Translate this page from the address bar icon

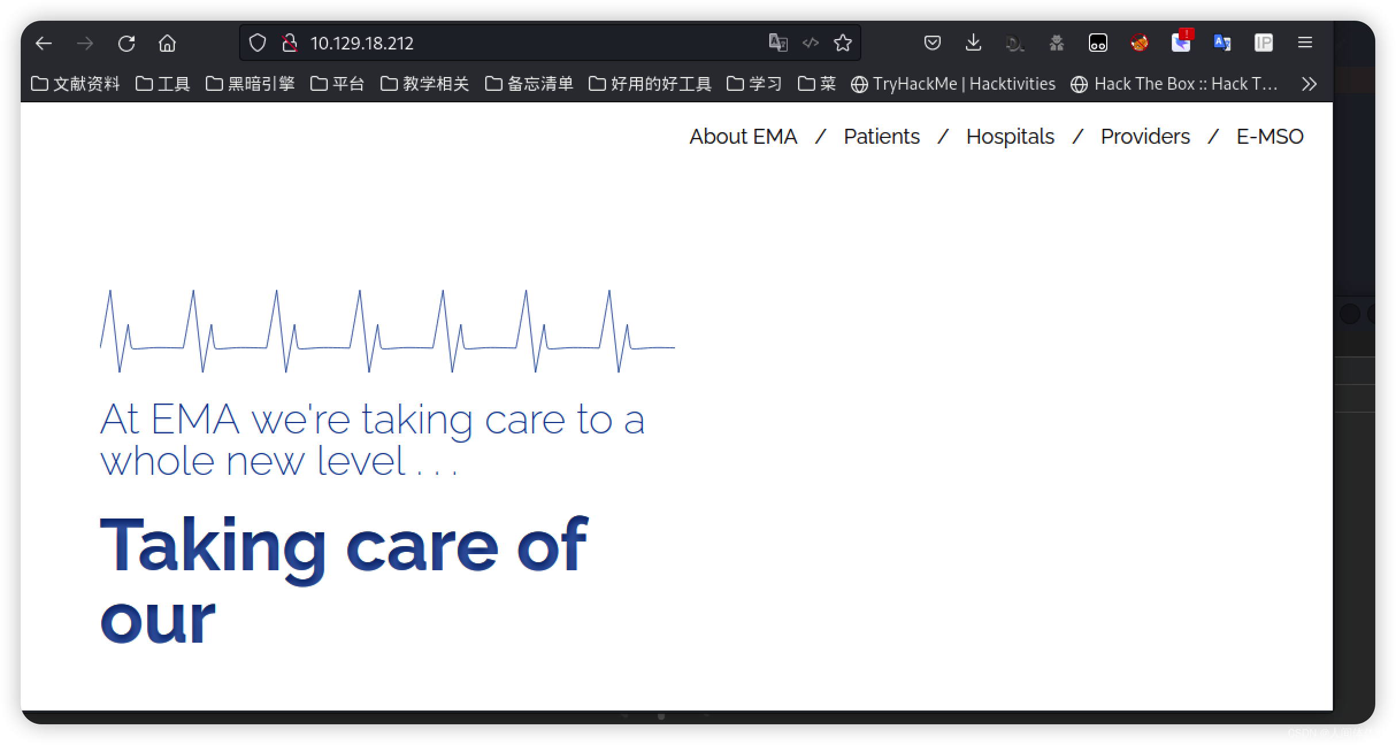778,43
